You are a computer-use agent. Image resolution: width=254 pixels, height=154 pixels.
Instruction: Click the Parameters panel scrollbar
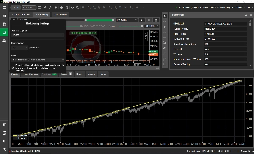tap(250, 25)
